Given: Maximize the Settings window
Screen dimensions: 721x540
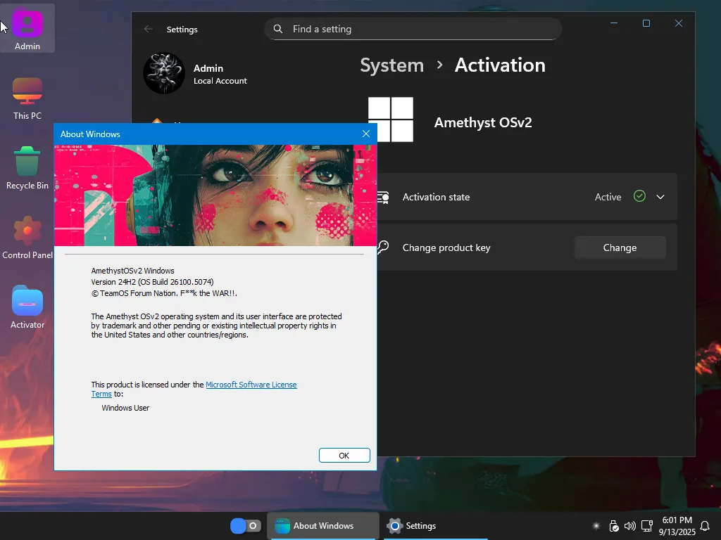Looking at the screenshot, I should tap(646, 23).
